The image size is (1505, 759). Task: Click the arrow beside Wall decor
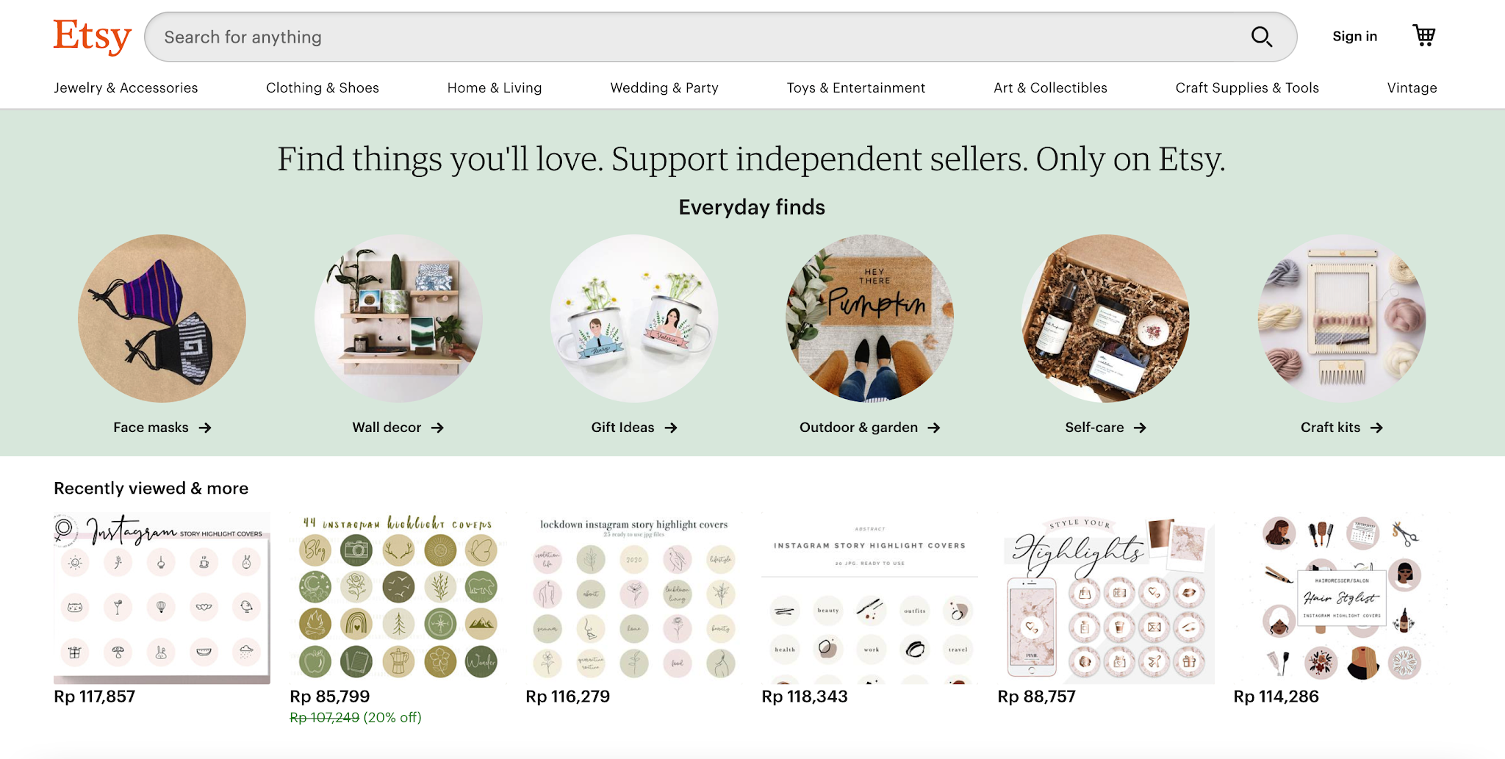click(439, 427)
